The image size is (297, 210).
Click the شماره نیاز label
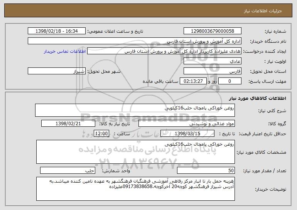coord(275,32)
